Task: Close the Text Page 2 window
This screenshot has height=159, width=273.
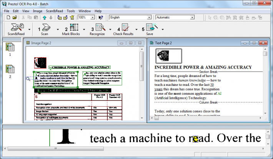Action: (x=263, y=43)
